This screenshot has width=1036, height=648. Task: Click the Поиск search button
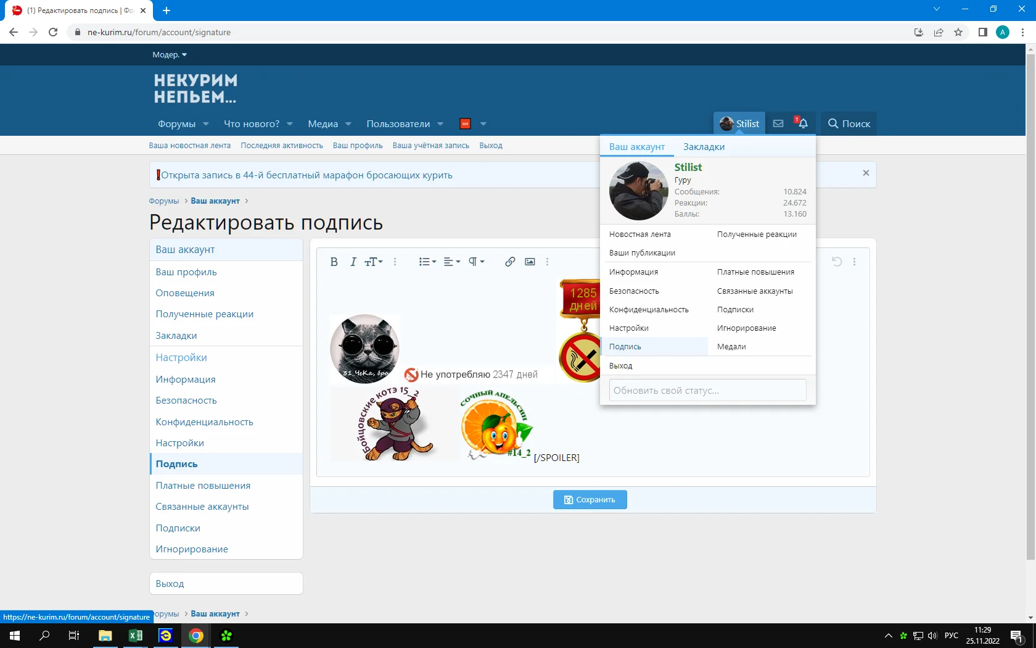click(849, 123)
